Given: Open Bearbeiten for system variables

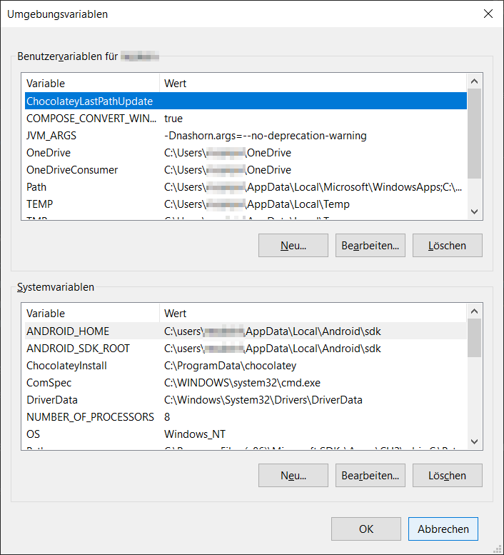Looking at the screenshot, I should pos(371,476).
